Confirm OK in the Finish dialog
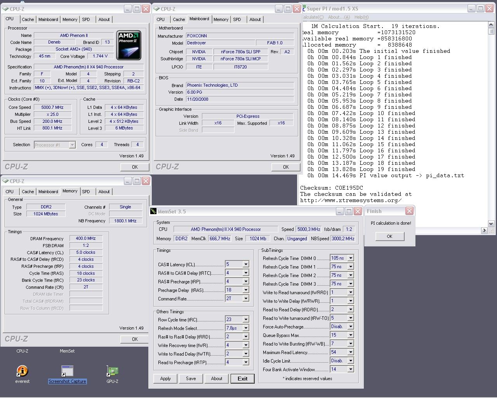The width and height of the screenshot is (497, 398). coord(390,236)
